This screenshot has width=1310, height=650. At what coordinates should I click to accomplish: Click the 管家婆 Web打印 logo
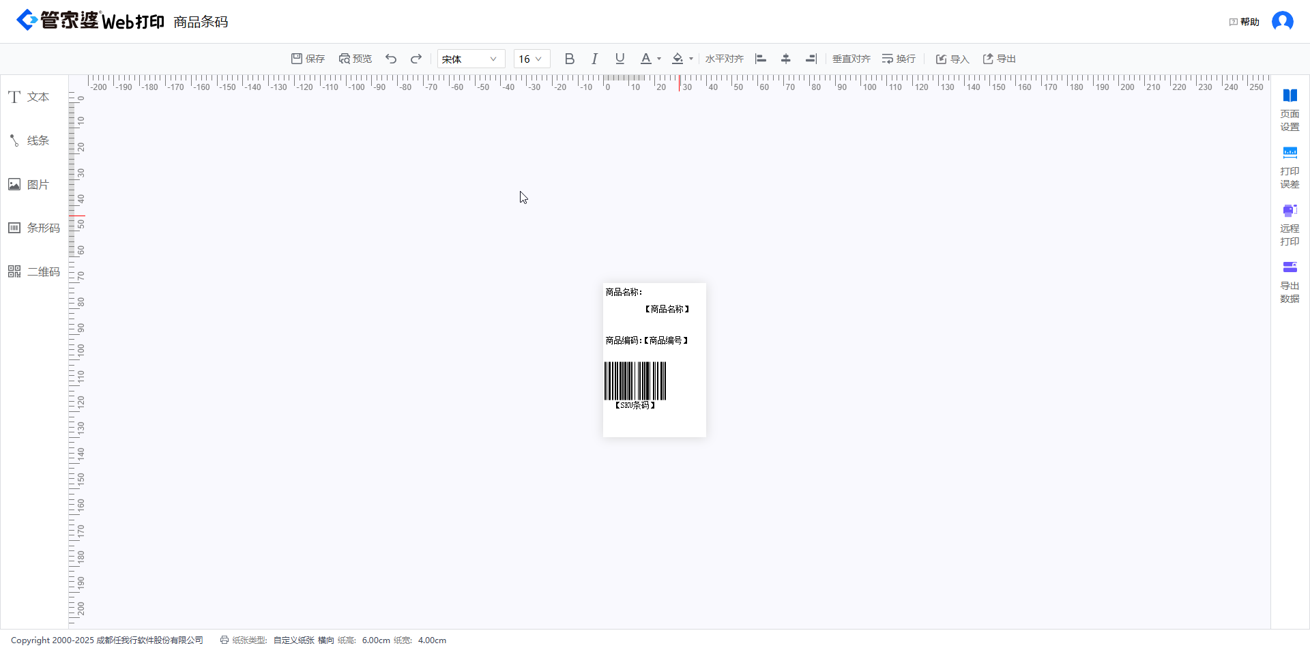pyautogui.click(x=90, y=20)
